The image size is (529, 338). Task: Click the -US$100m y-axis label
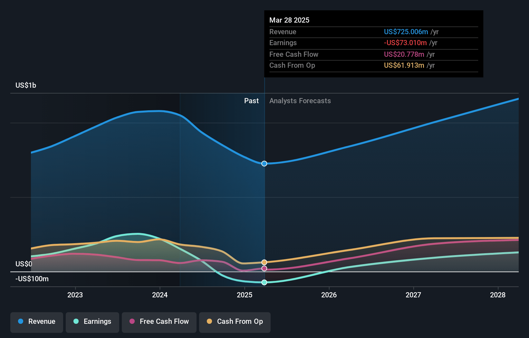coord(32,279)
